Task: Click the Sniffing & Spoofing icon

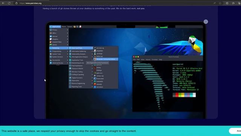Action: [70, 74]
